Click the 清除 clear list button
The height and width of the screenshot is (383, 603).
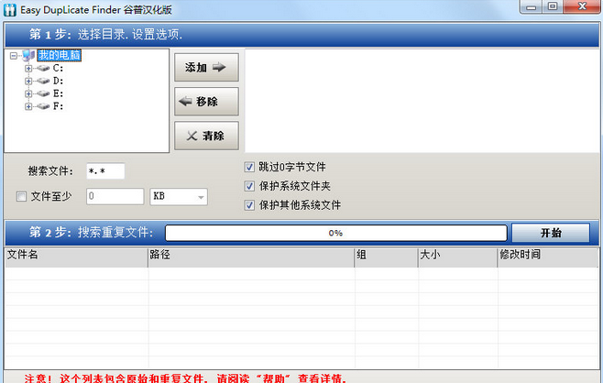[206, 136]
